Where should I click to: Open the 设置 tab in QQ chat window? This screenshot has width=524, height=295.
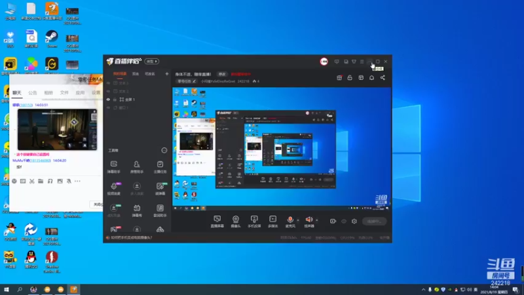[96, 92]
